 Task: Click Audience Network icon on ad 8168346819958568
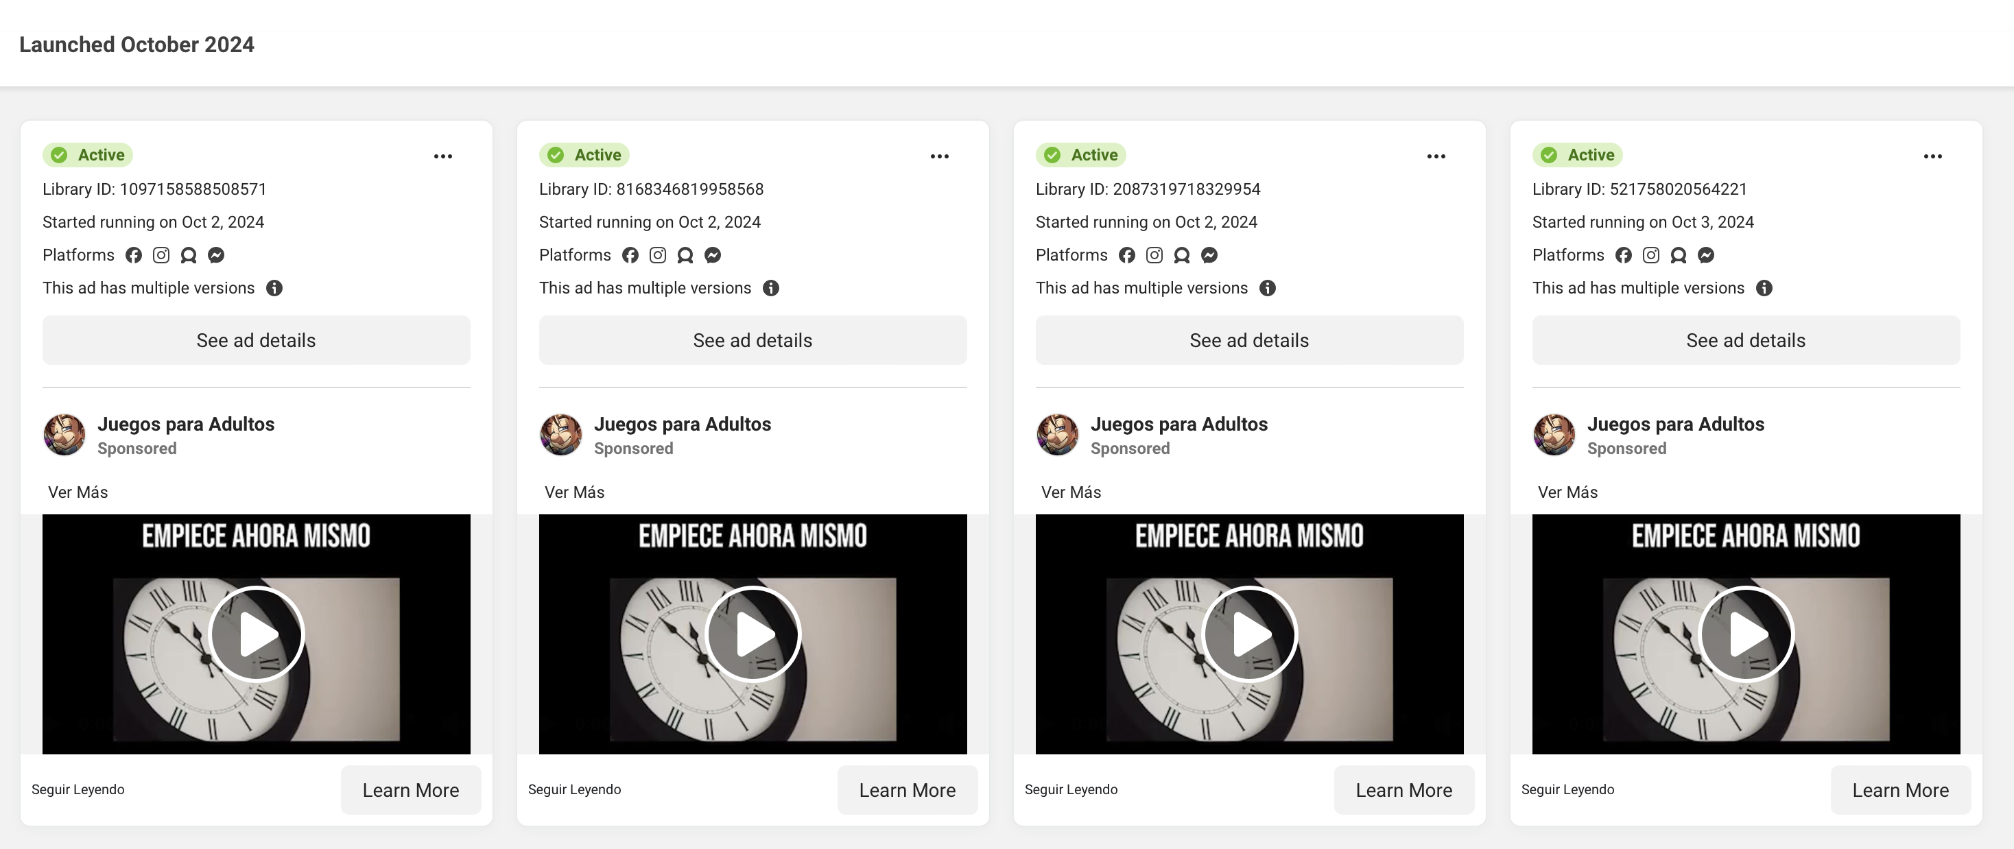coord(685,255)
